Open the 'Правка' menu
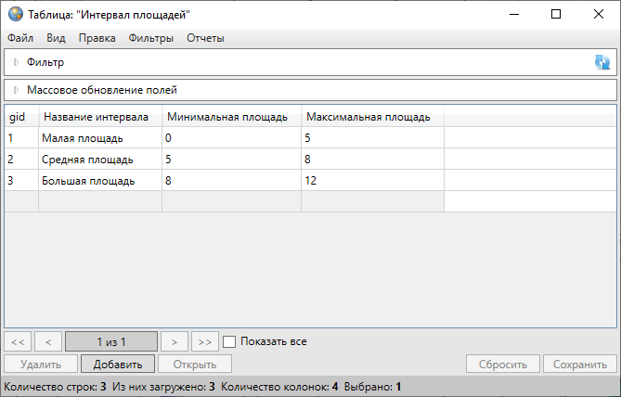621x397 pixels. coord(97,38)
